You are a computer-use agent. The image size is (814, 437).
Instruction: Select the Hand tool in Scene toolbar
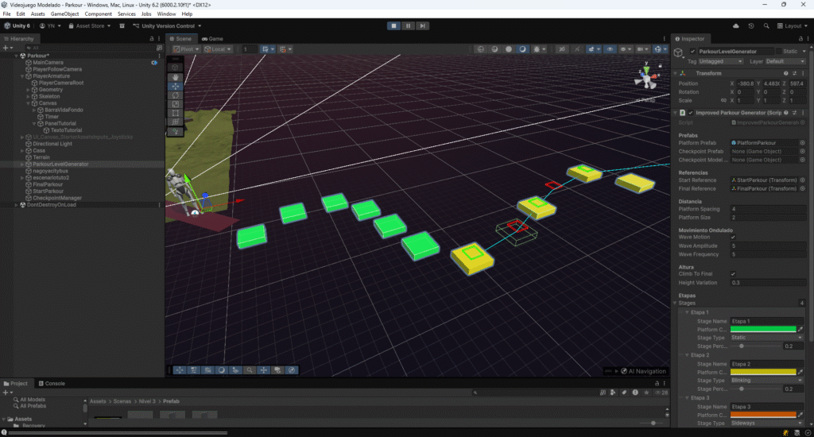(176, 77)
